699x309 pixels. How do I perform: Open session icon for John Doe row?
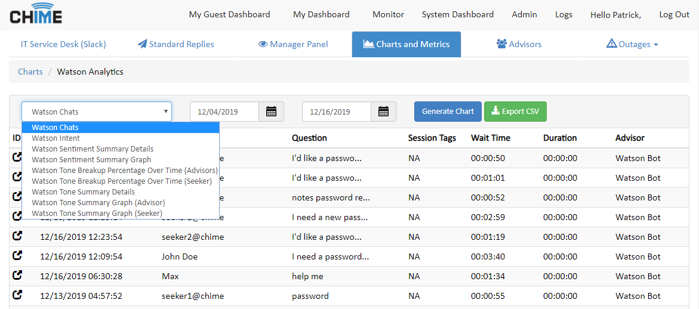[17, 255]
